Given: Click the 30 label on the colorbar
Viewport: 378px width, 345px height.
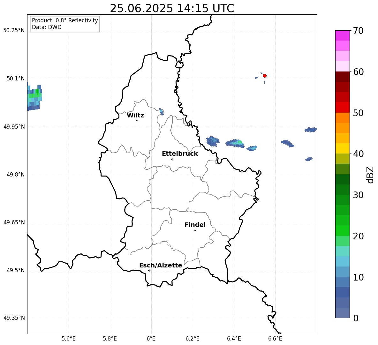Looking at the screenshot, I should (x=358, y=195).
